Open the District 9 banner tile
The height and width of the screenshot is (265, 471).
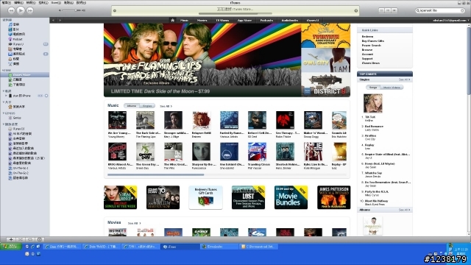[325, 85]
